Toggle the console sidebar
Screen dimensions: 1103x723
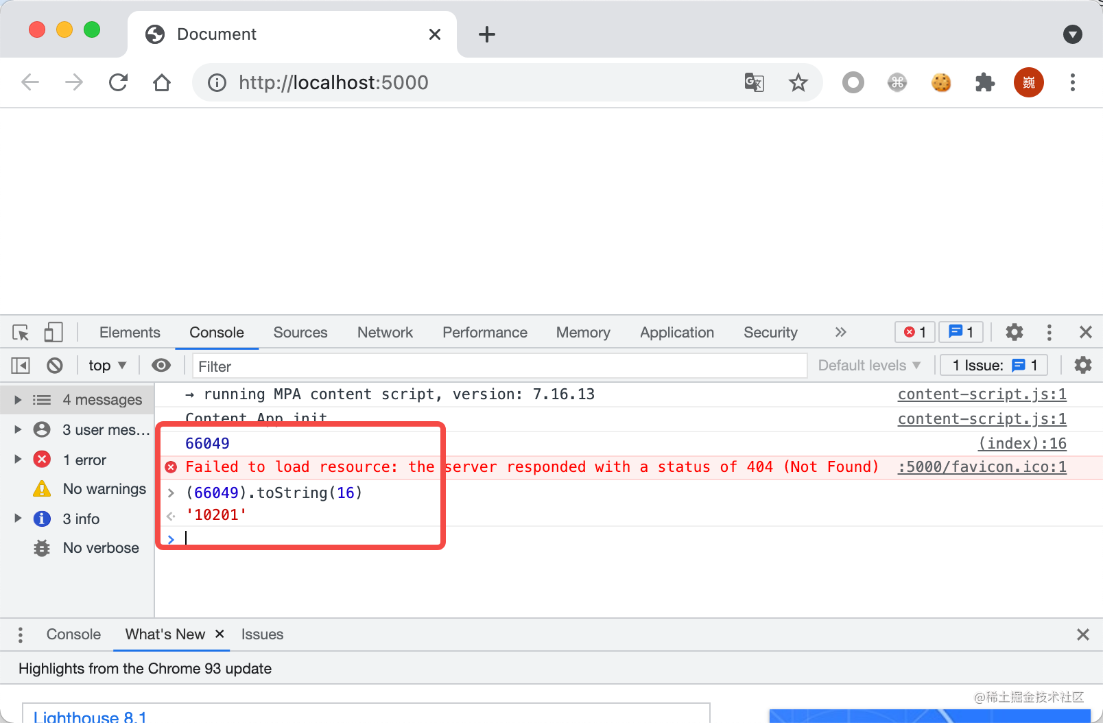[x=21, y=366]
